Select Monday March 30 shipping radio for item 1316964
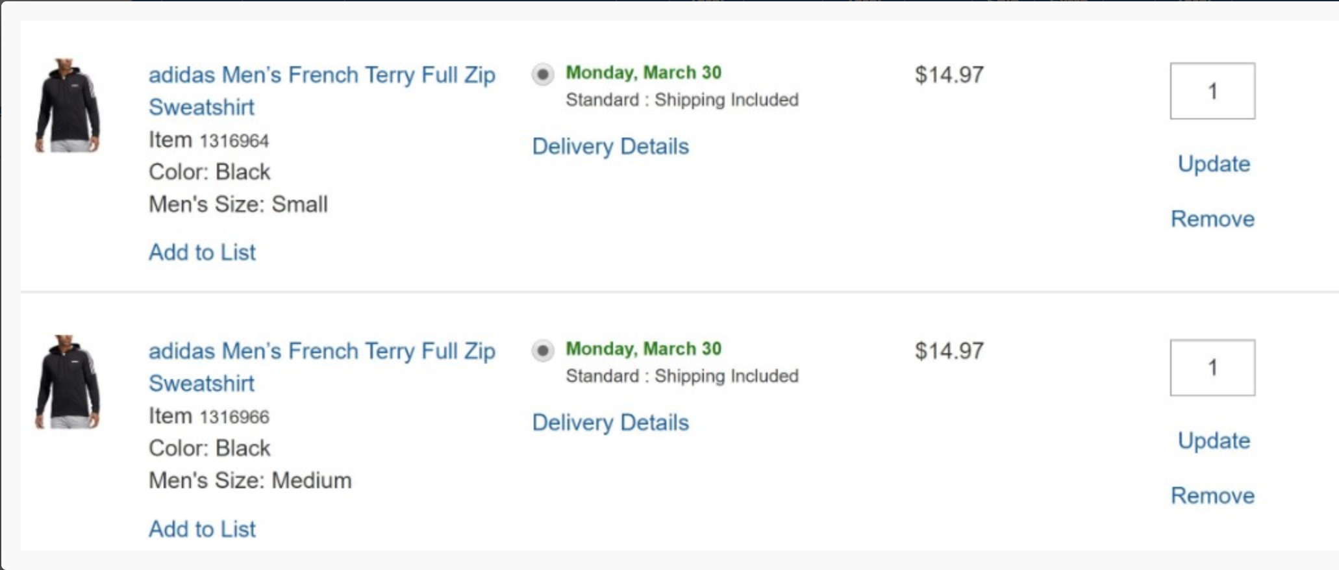This screenshot has width=1339, height=570. (x=543, y=74)
